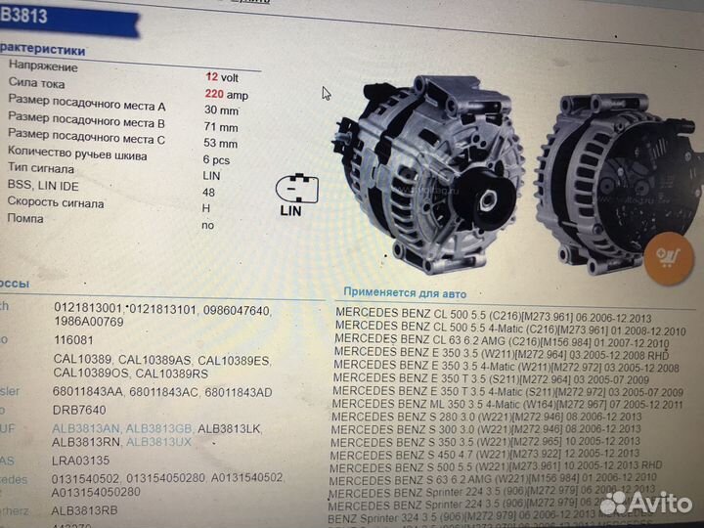704x528 pixels.
Task: Select cross number 68011843AD
Action: point(239,392)
